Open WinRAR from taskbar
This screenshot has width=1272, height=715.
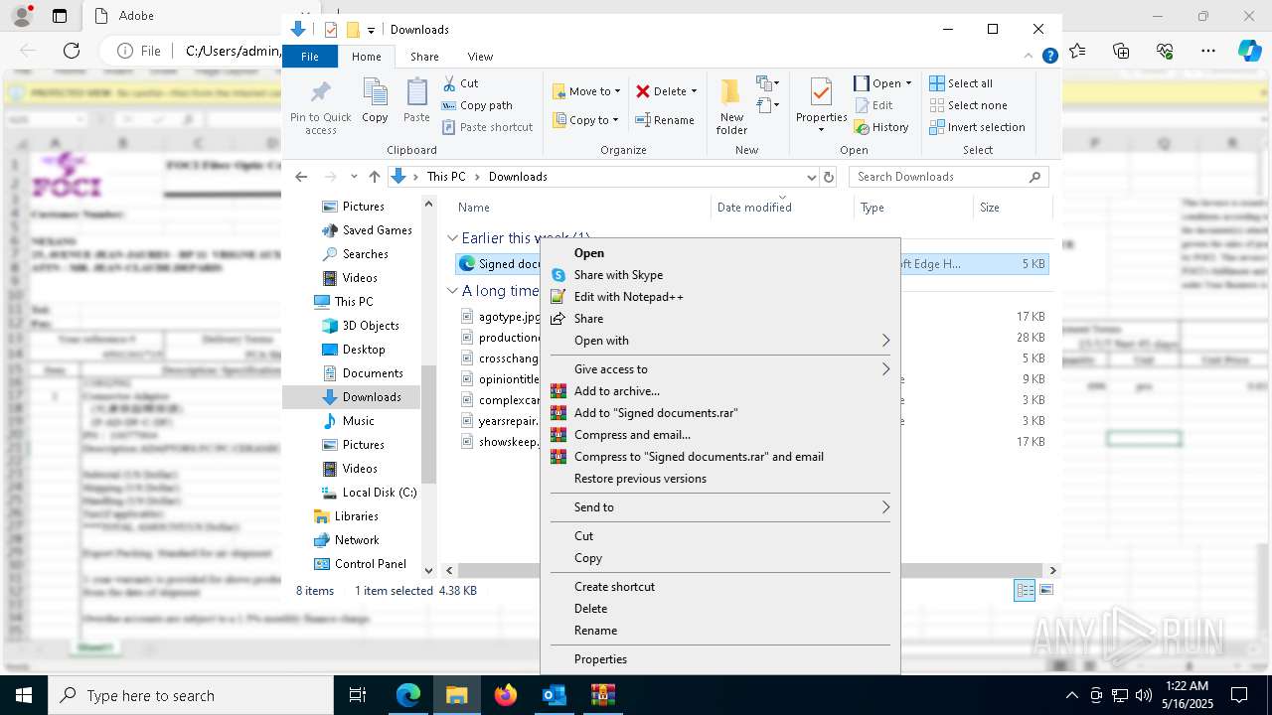pyautogui.click(x=603, y=695)
